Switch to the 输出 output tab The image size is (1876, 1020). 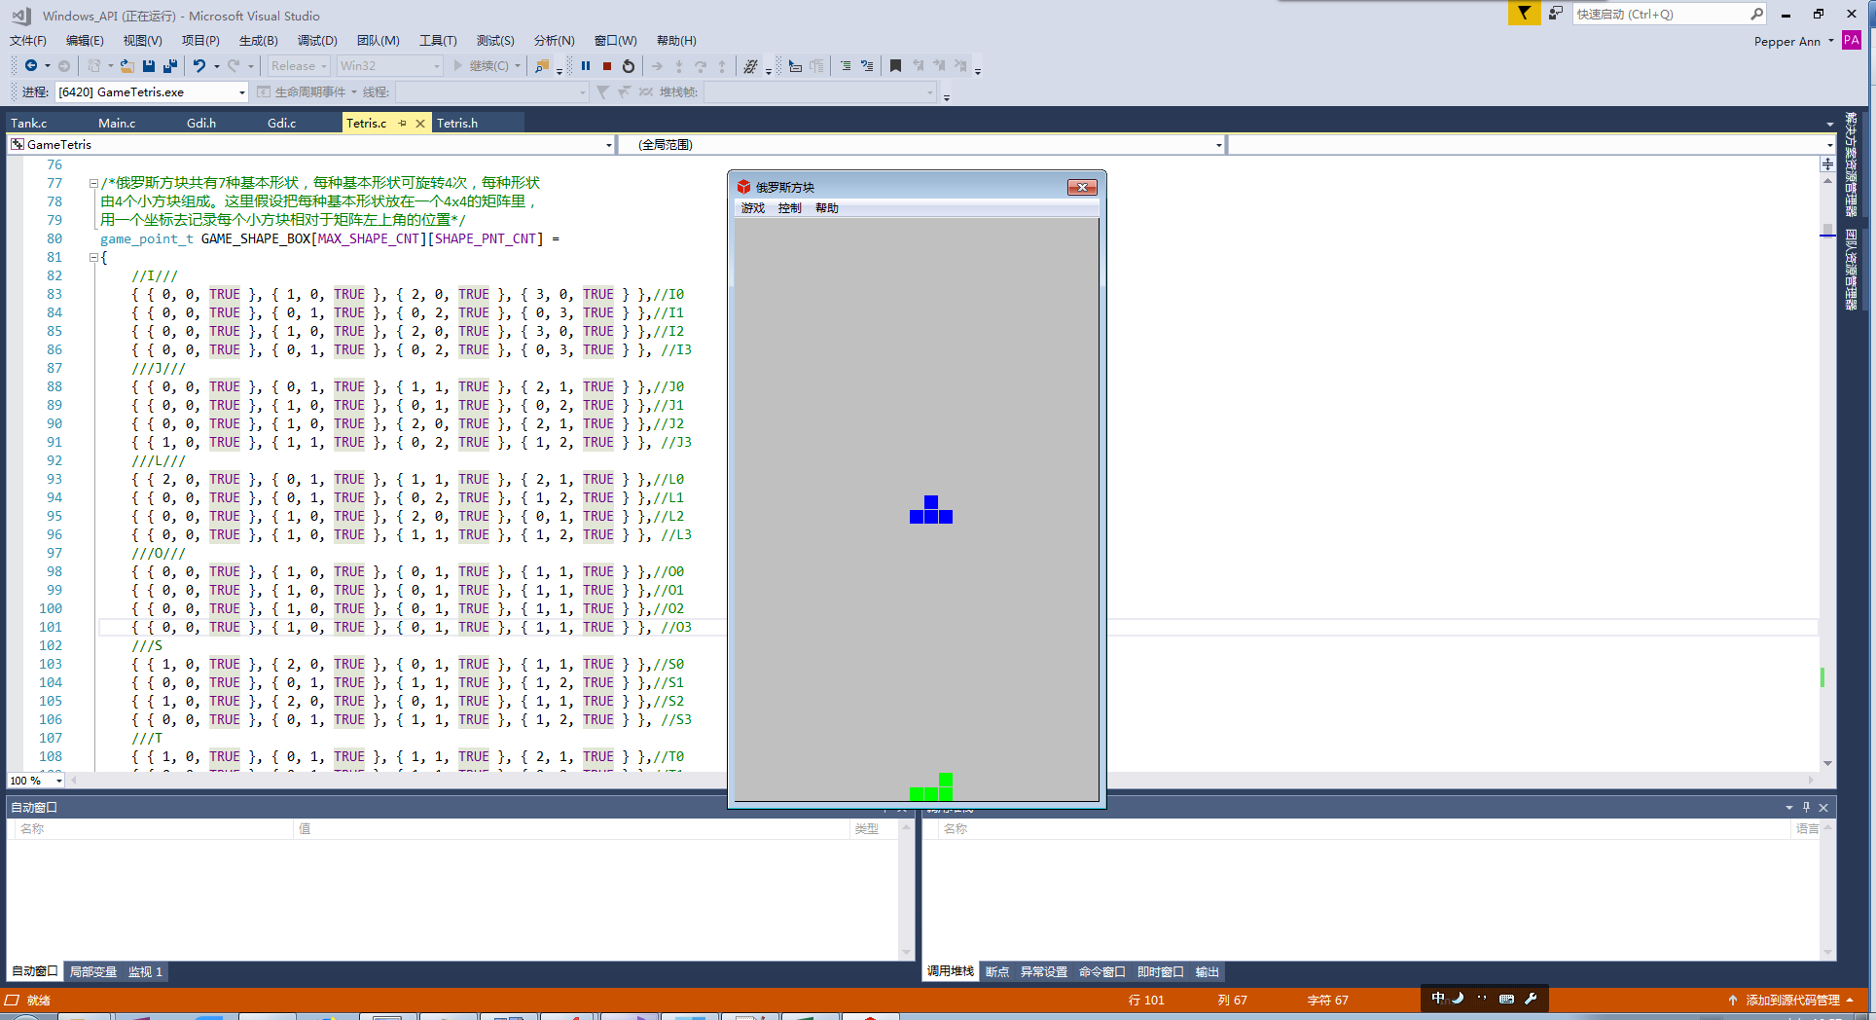coord(1208,971)
